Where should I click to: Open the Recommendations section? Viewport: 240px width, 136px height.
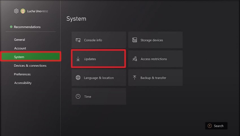[x=27, y=27]
